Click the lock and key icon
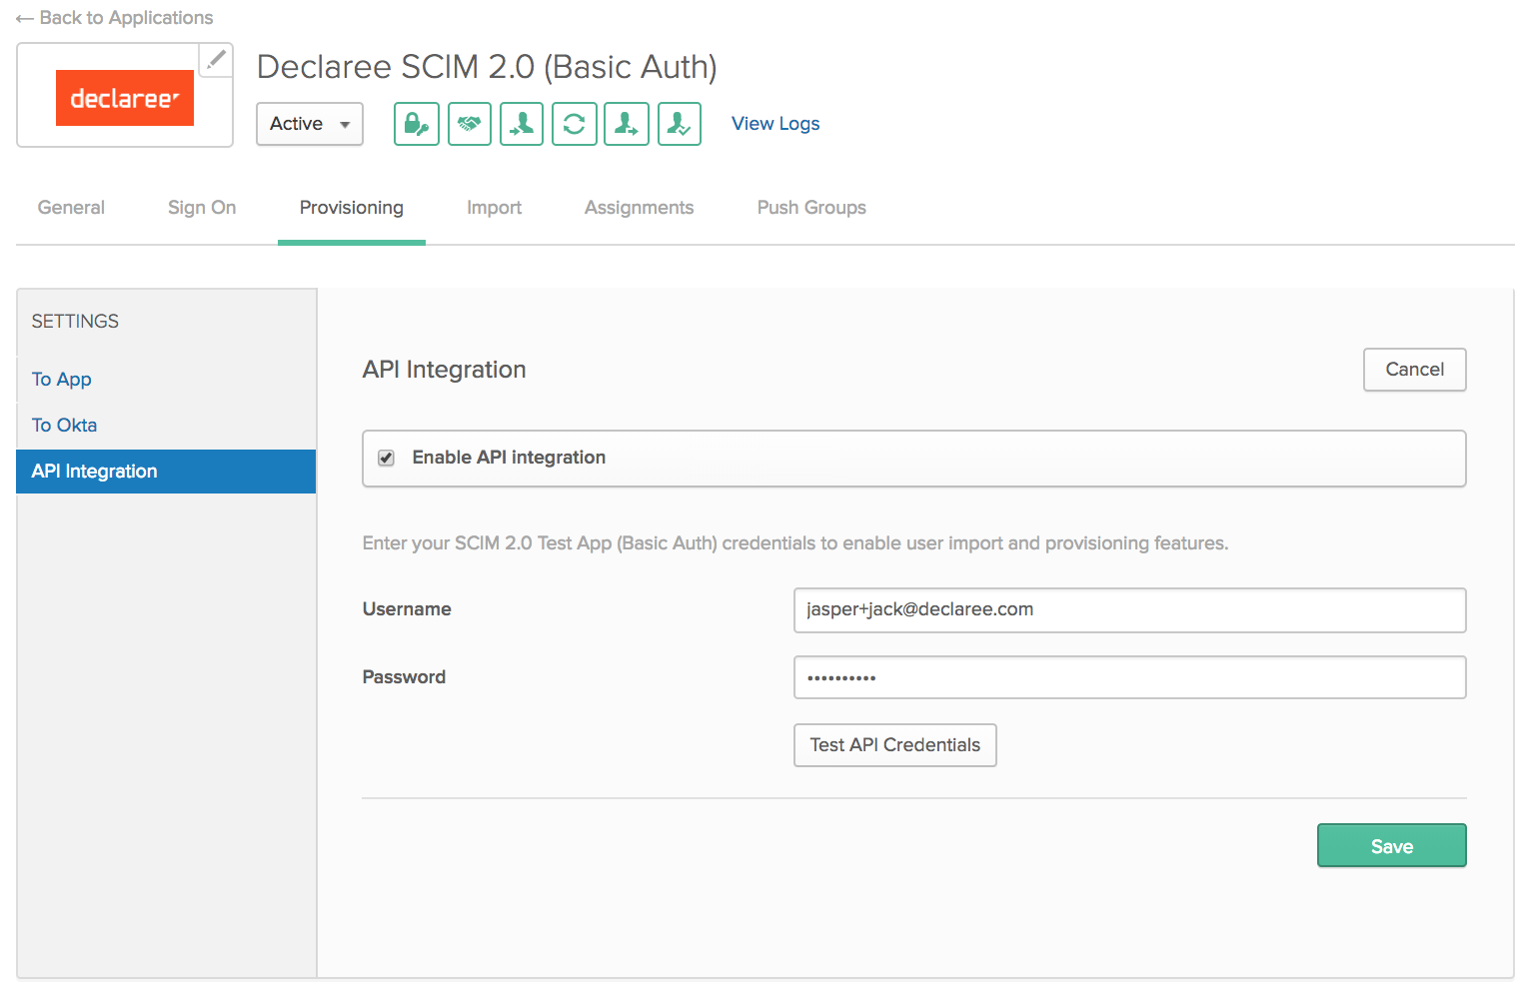The image size is (1529, 995). 417,124
